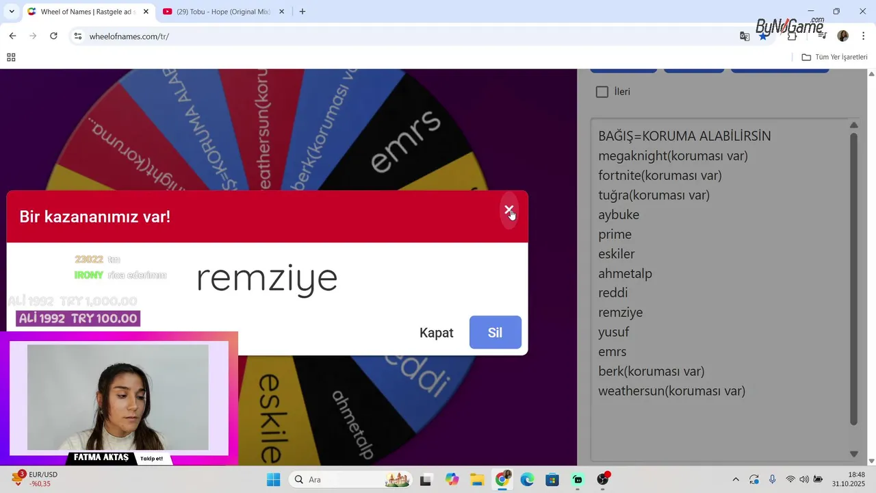Click the 'tuğra(koruması var)' list entry
This screenshot has width=876, height=493.
pyautogui.click(x=654, y=195)
